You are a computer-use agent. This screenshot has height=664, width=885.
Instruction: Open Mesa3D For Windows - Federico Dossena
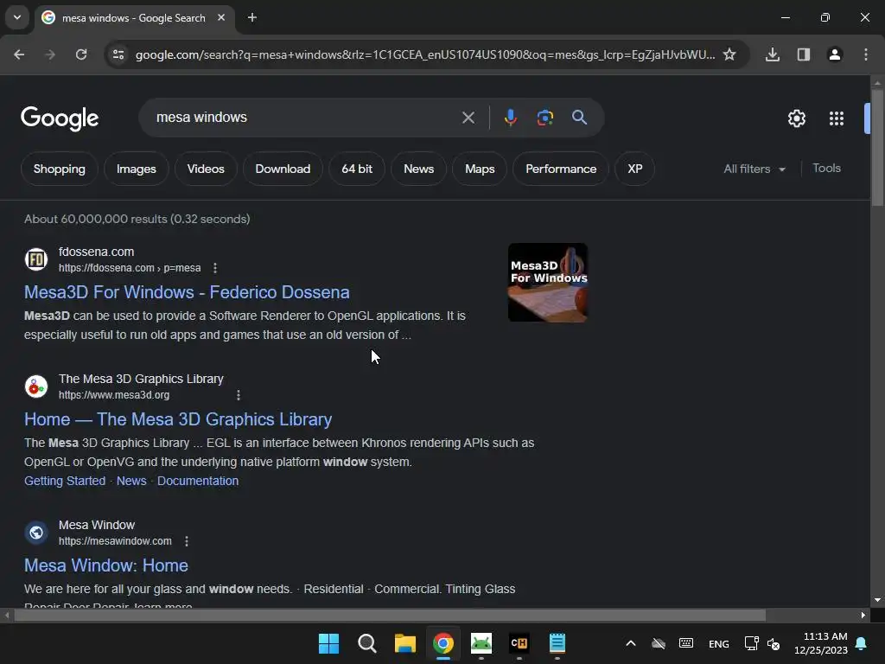187,292
